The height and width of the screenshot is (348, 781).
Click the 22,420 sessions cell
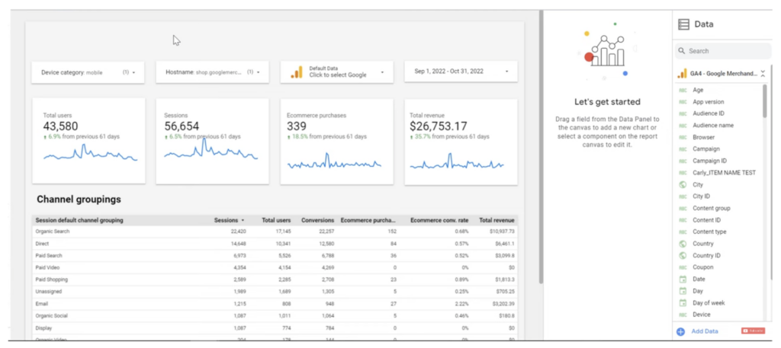click(x=237, y=231)
